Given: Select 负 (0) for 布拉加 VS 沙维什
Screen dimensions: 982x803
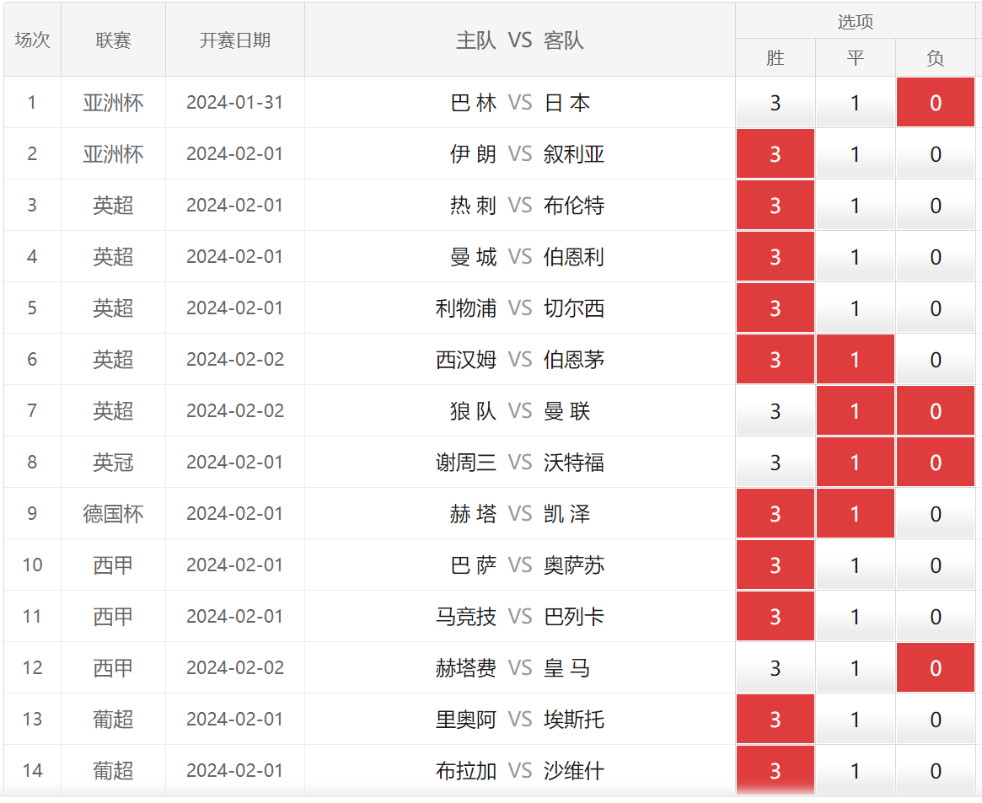Looking at the screenshot, I should click(x=936, y=770).
